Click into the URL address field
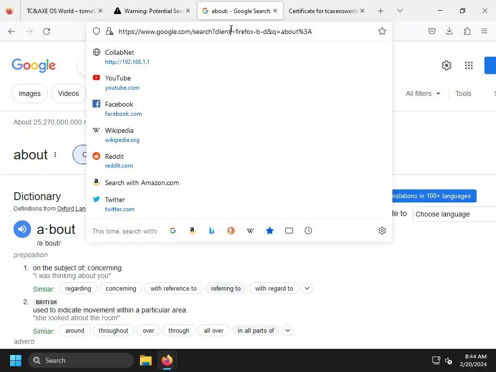The width and height of the screenshot is (496, 372). (247, 31)
